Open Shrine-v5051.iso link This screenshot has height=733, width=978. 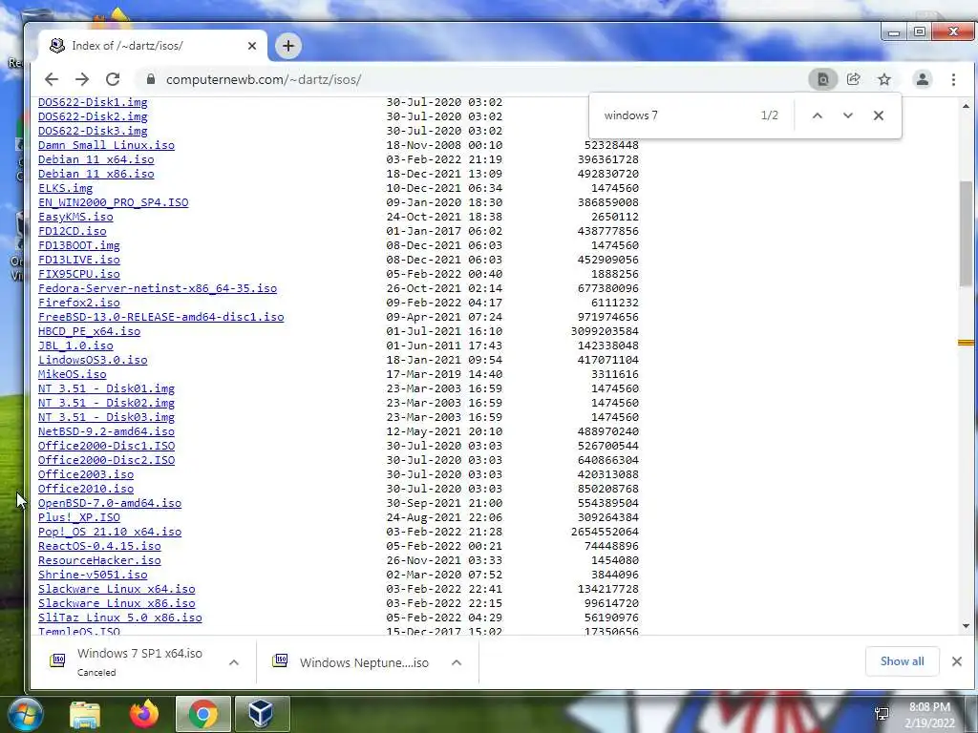click(93, 576)
